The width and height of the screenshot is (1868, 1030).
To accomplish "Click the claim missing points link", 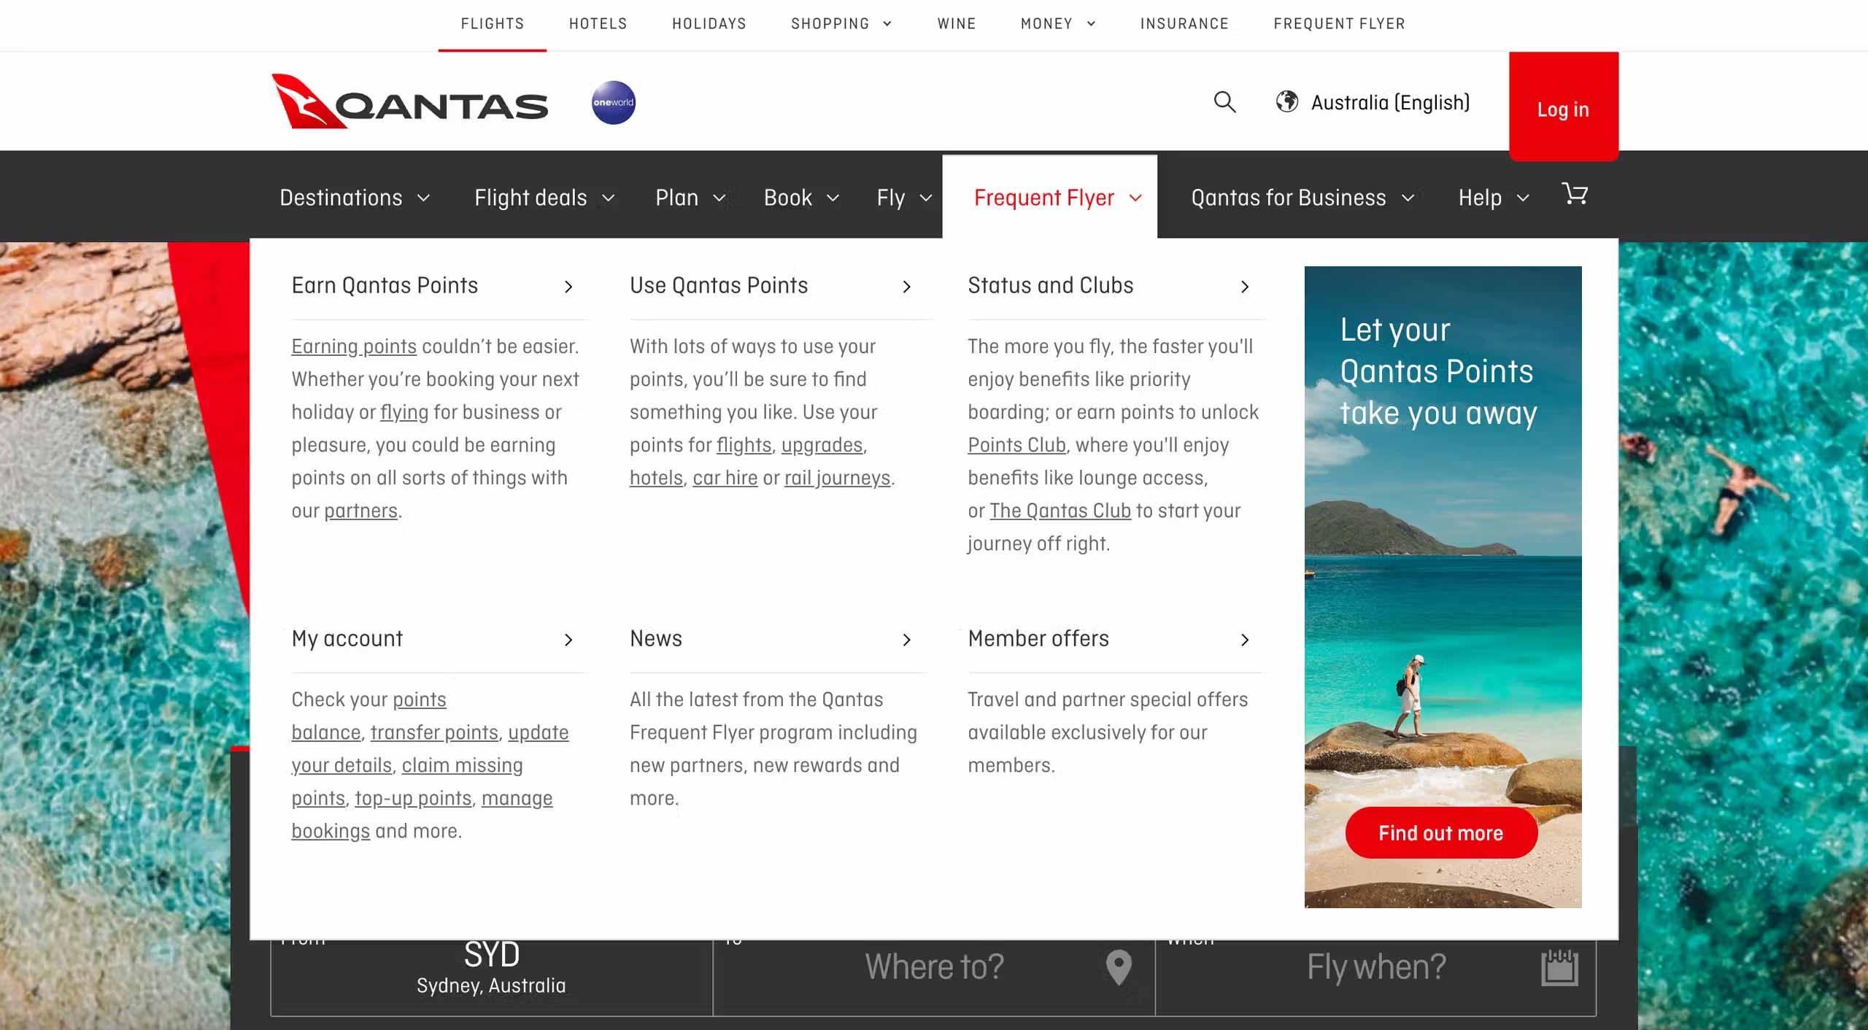I will click(462, 765).
